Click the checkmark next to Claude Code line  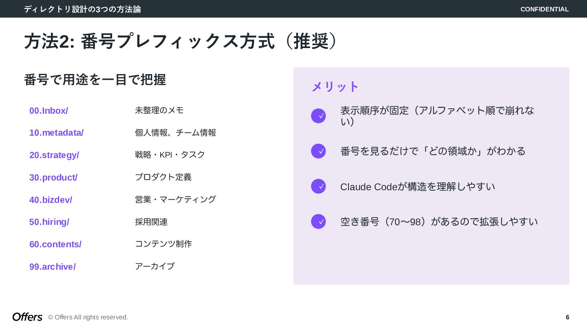318,186
